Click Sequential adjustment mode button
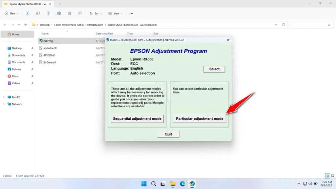This screenshot has width=336, height=189. click(137, 119)
